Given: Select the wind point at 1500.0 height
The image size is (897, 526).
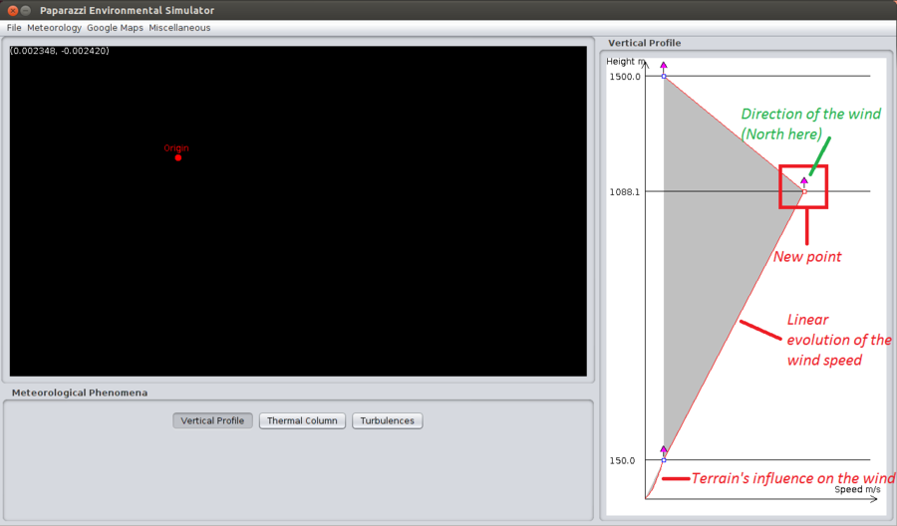Looking at the screenshot, I should tap(664, 76).
